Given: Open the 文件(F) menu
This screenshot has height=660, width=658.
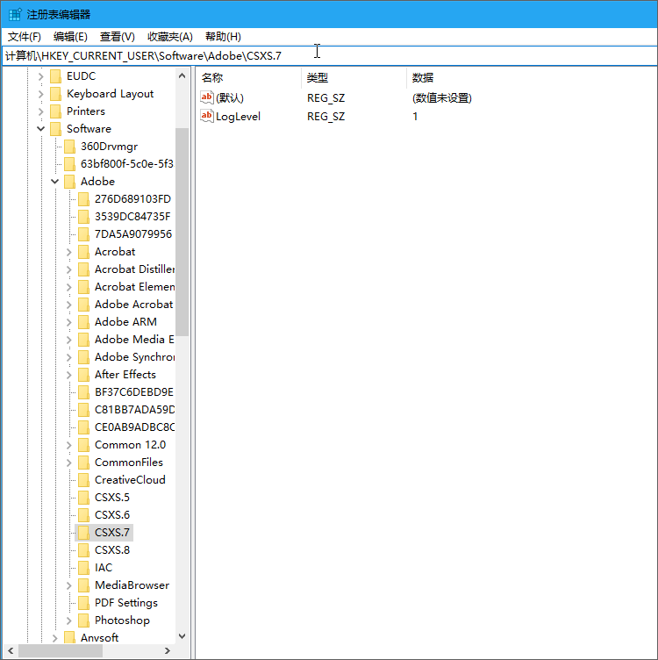Looking at the screenshot, I should tap(25, 36).
